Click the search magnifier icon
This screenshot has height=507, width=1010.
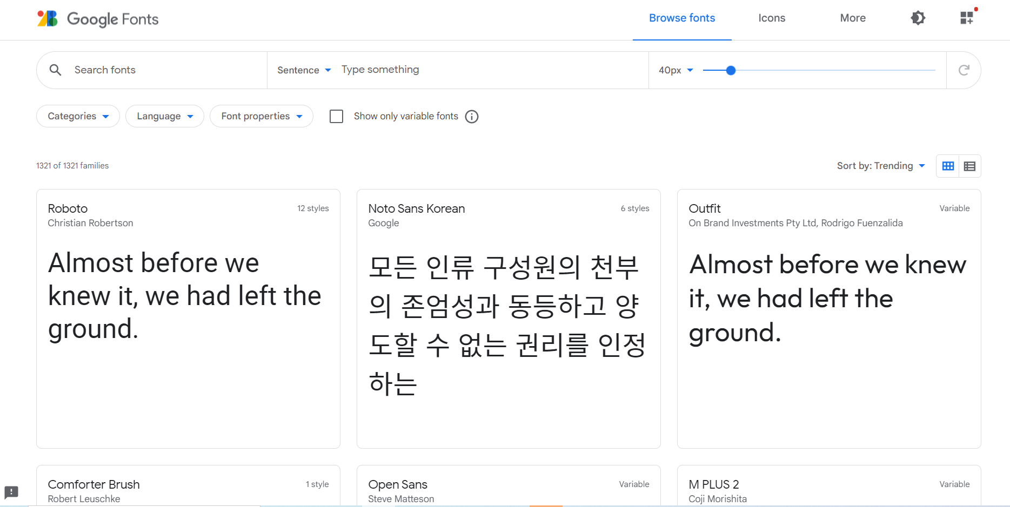55,70
